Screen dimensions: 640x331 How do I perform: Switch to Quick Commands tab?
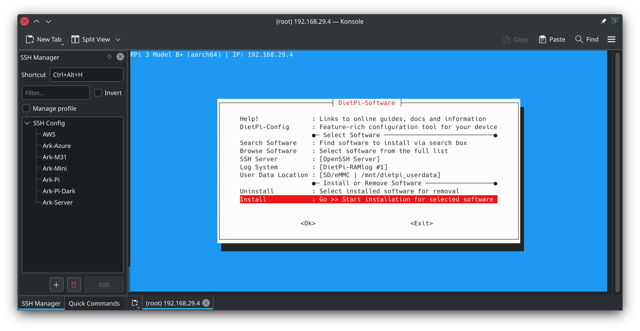tap(94, 303)
